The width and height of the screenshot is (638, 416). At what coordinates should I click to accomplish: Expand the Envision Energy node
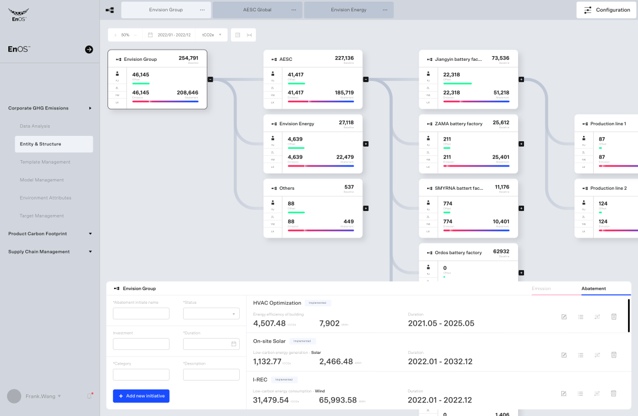366,144
